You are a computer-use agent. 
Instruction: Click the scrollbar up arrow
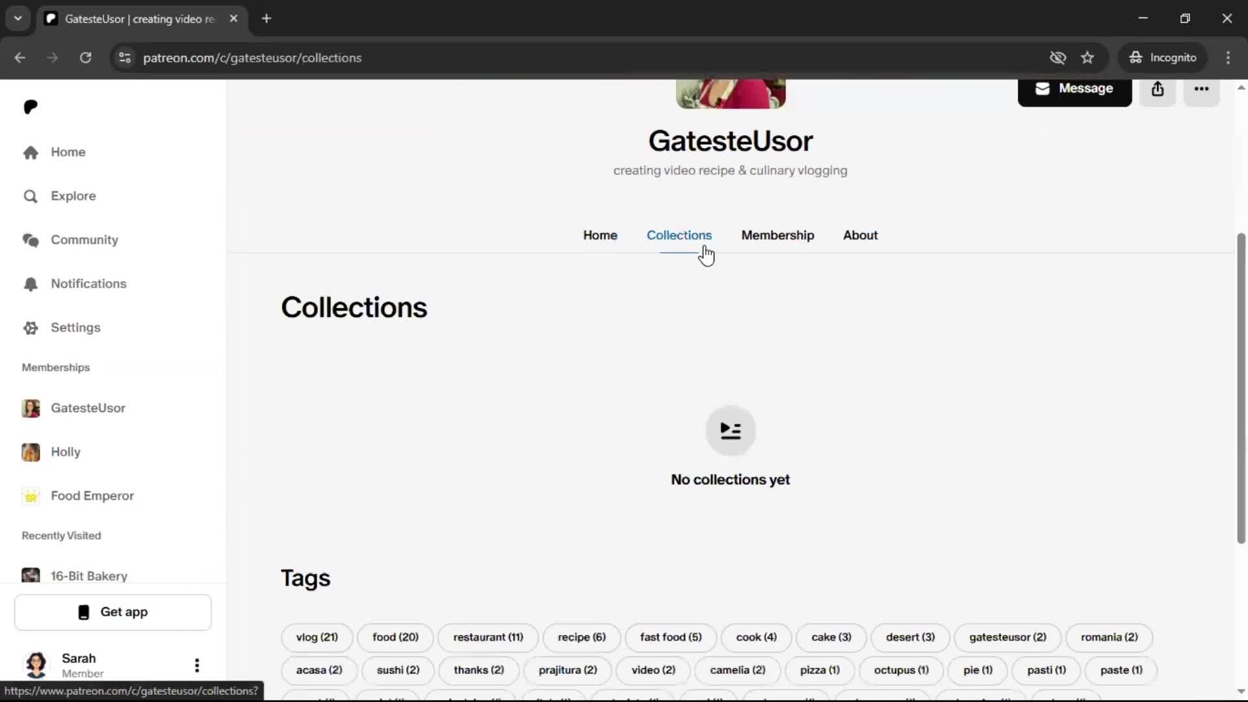(1241, 88)
